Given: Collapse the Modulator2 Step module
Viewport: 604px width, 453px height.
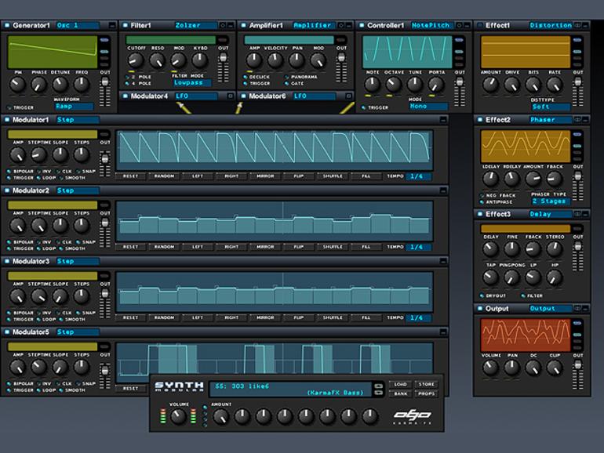Looking at the screenshot, I should pyautogui.click(x=443, y=190).
